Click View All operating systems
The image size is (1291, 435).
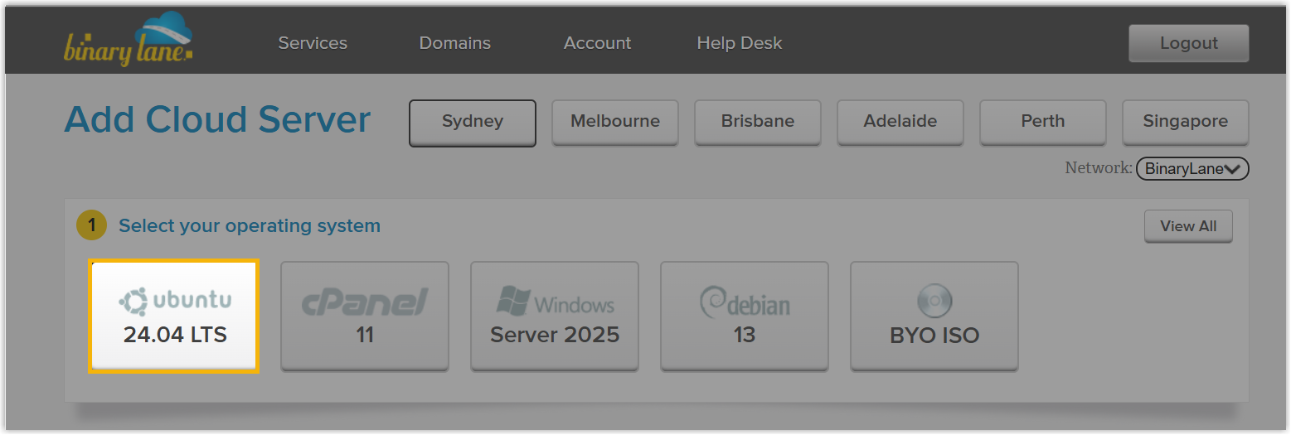click(x=1188, y=226)
